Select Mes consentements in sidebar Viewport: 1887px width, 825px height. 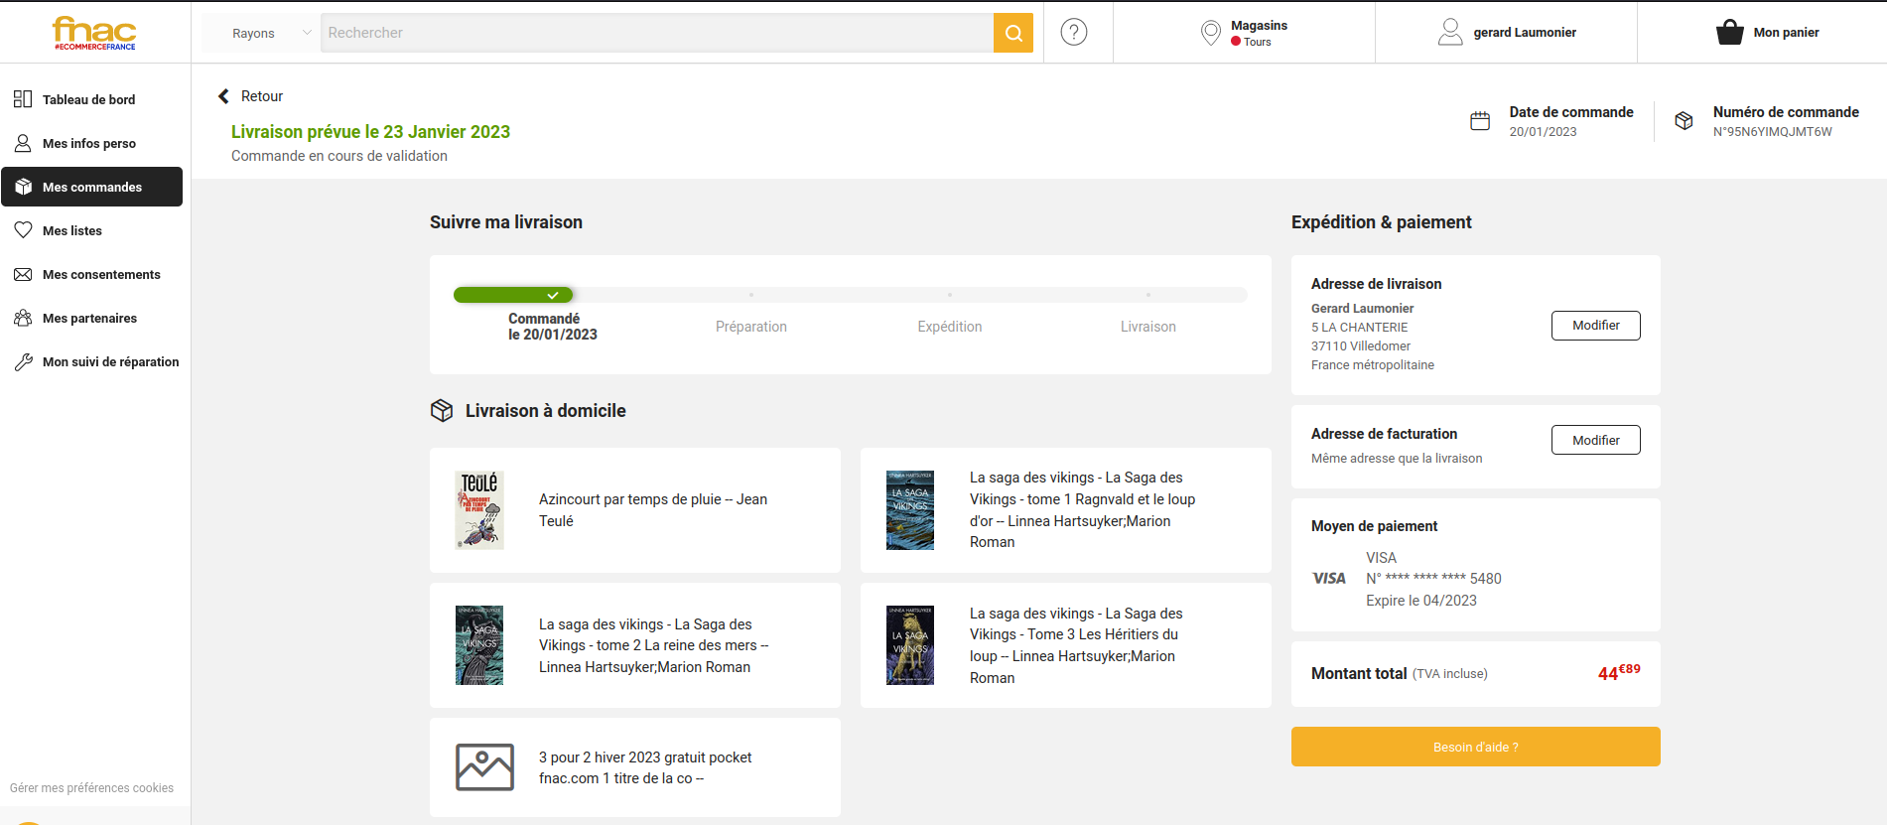pos(100,274)
